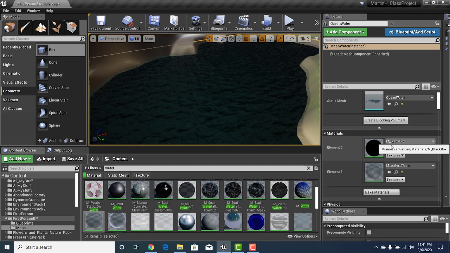The width and height of the screenshot is (450, 253).
Task: Click the M_Water material thumbnail
Action: (x=303, y=190)
